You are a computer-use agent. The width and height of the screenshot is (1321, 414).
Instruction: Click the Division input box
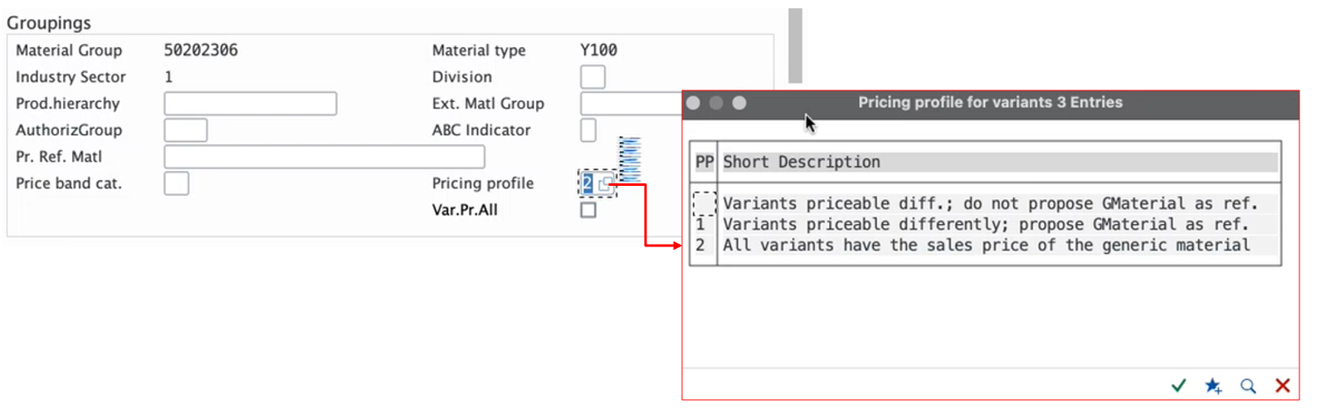(x=592, y=77)
